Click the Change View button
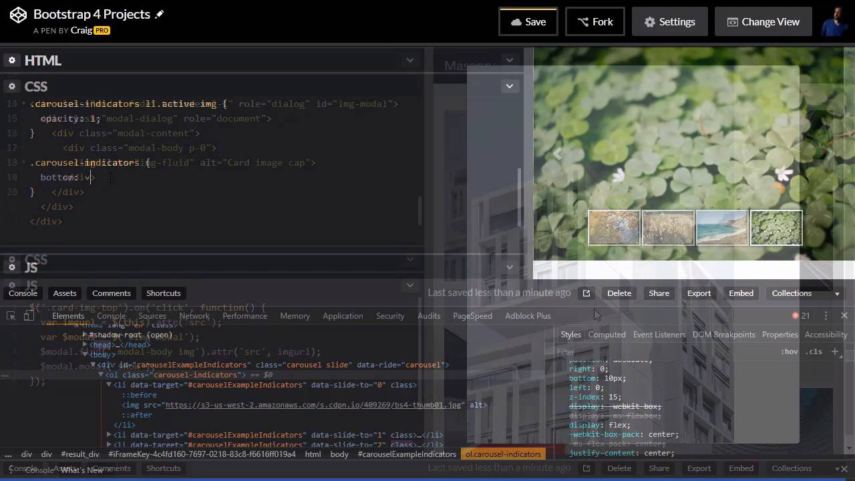This screenshot has height=481, width=855. 763,21
